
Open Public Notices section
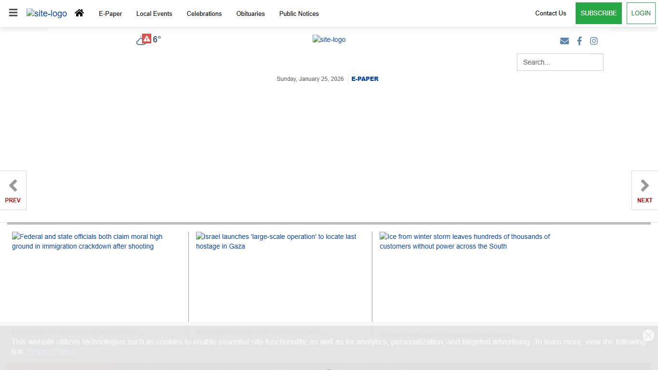(299, 13)
